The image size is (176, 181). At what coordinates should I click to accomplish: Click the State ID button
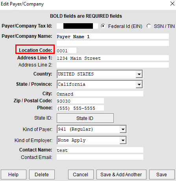click(x=85, y=118)
